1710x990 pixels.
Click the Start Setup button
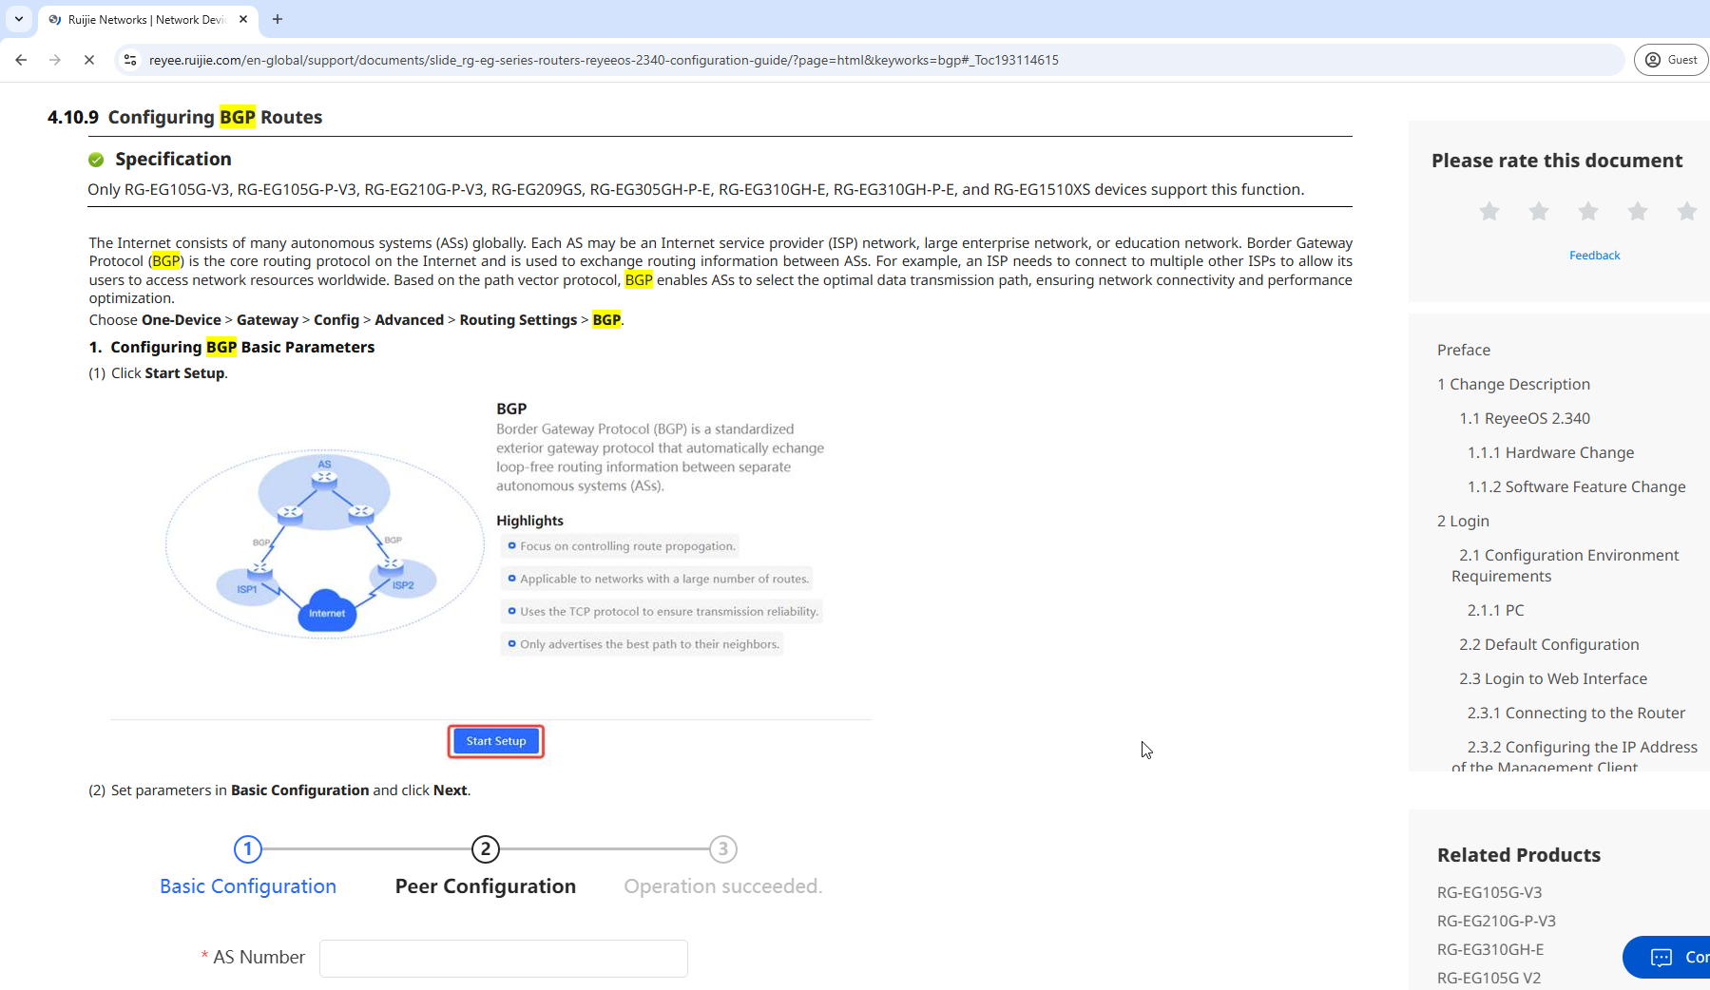click(495, 741)
